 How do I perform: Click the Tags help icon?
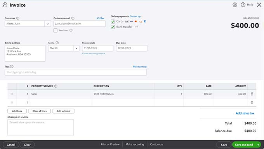point(12,66)
